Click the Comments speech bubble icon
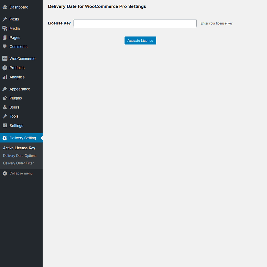The image size is (267, 267). pyautogui.click(x=5, y=47)
